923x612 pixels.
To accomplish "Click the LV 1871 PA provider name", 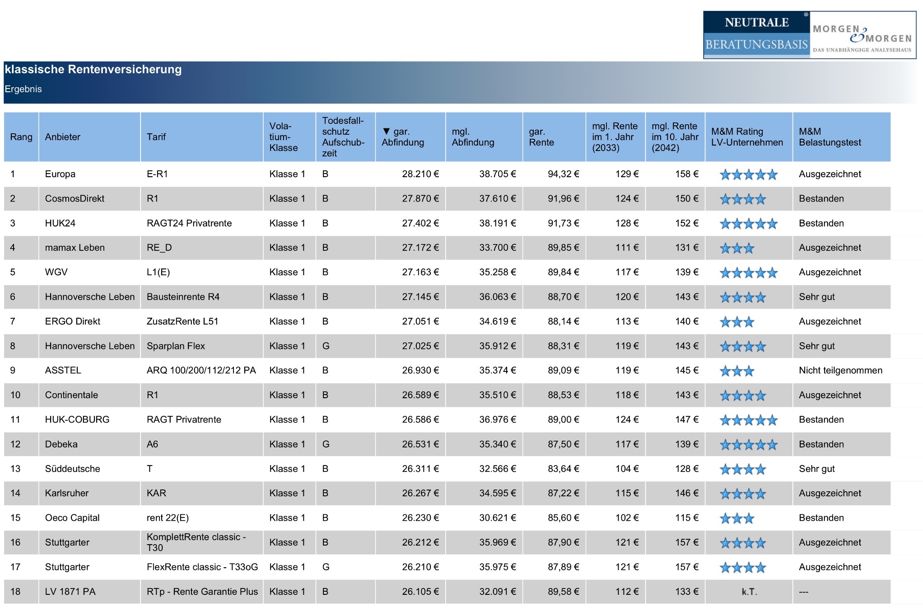I will pyautogui.click(x=70, y=592).
